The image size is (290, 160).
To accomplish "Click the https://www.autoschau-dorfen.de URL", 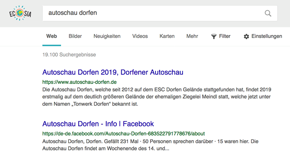I will pos(79,82).
